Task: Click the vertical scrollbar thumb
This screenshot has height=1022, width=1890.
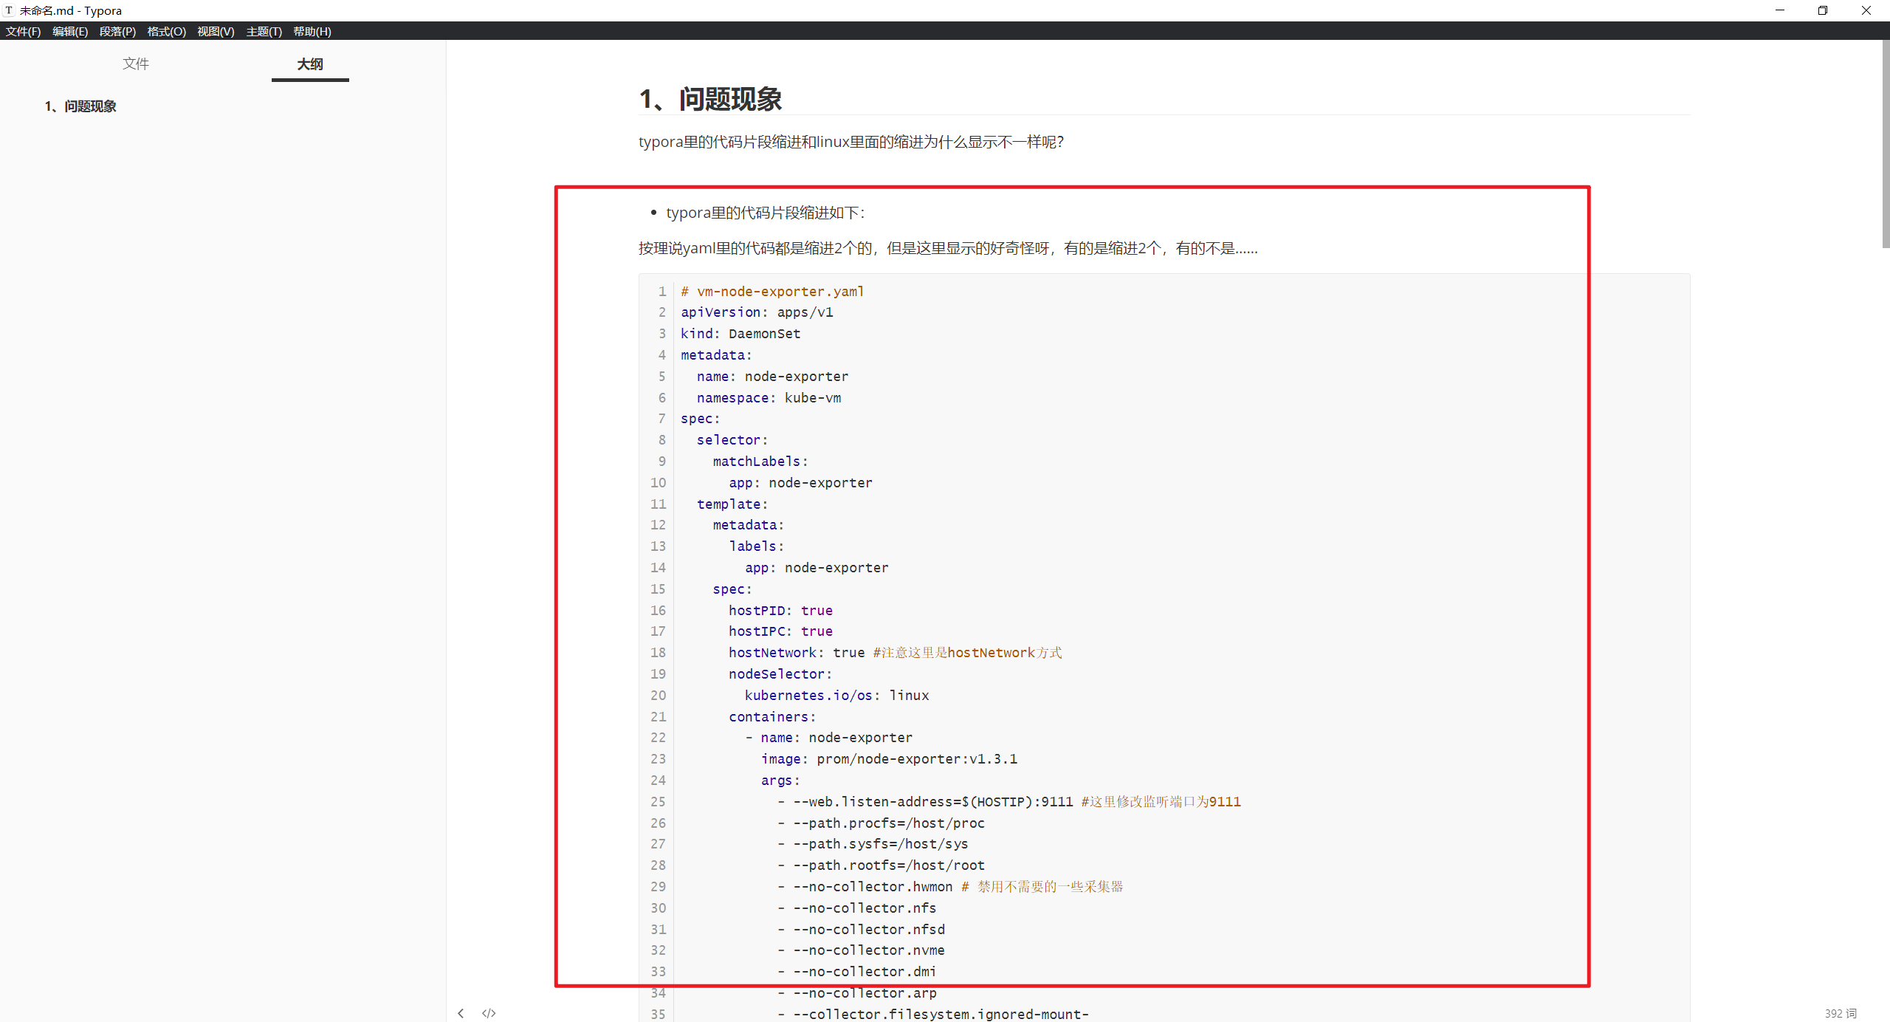Action: click(x=1886, y=144)
